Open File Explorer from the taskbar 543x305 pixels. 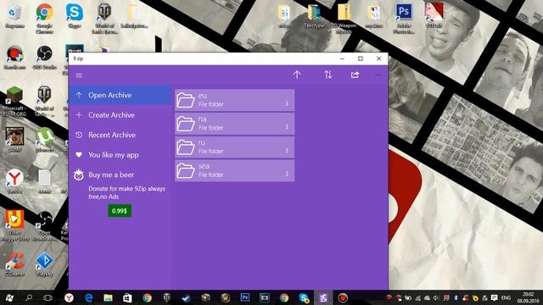click(x=108, y=297)
